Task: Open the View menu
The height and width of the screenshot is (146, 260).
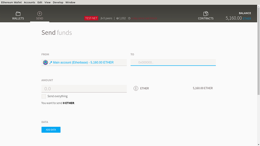Action: 47,2
